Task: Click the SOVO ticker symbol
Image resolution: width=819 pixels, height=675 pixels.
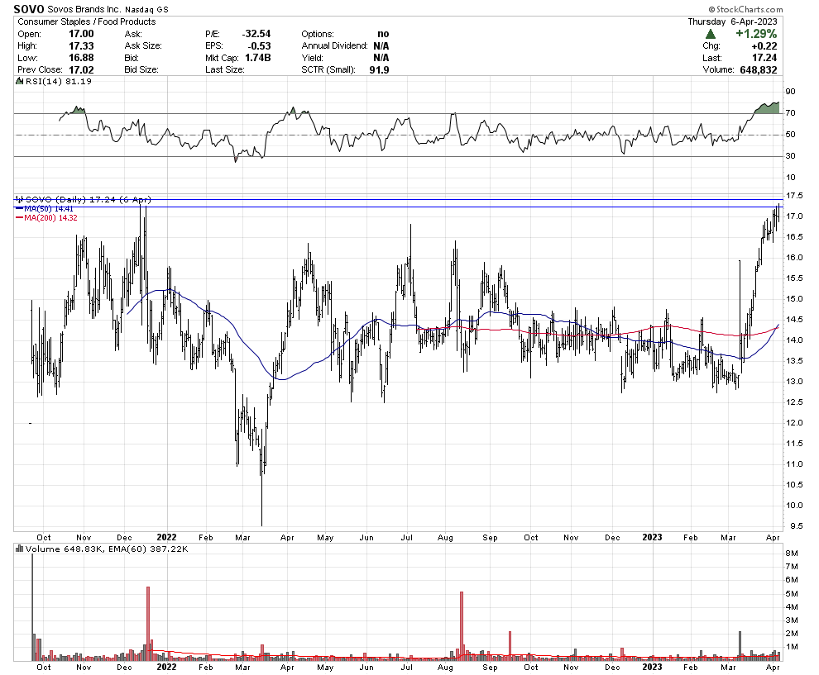Action: pos(29,9)
